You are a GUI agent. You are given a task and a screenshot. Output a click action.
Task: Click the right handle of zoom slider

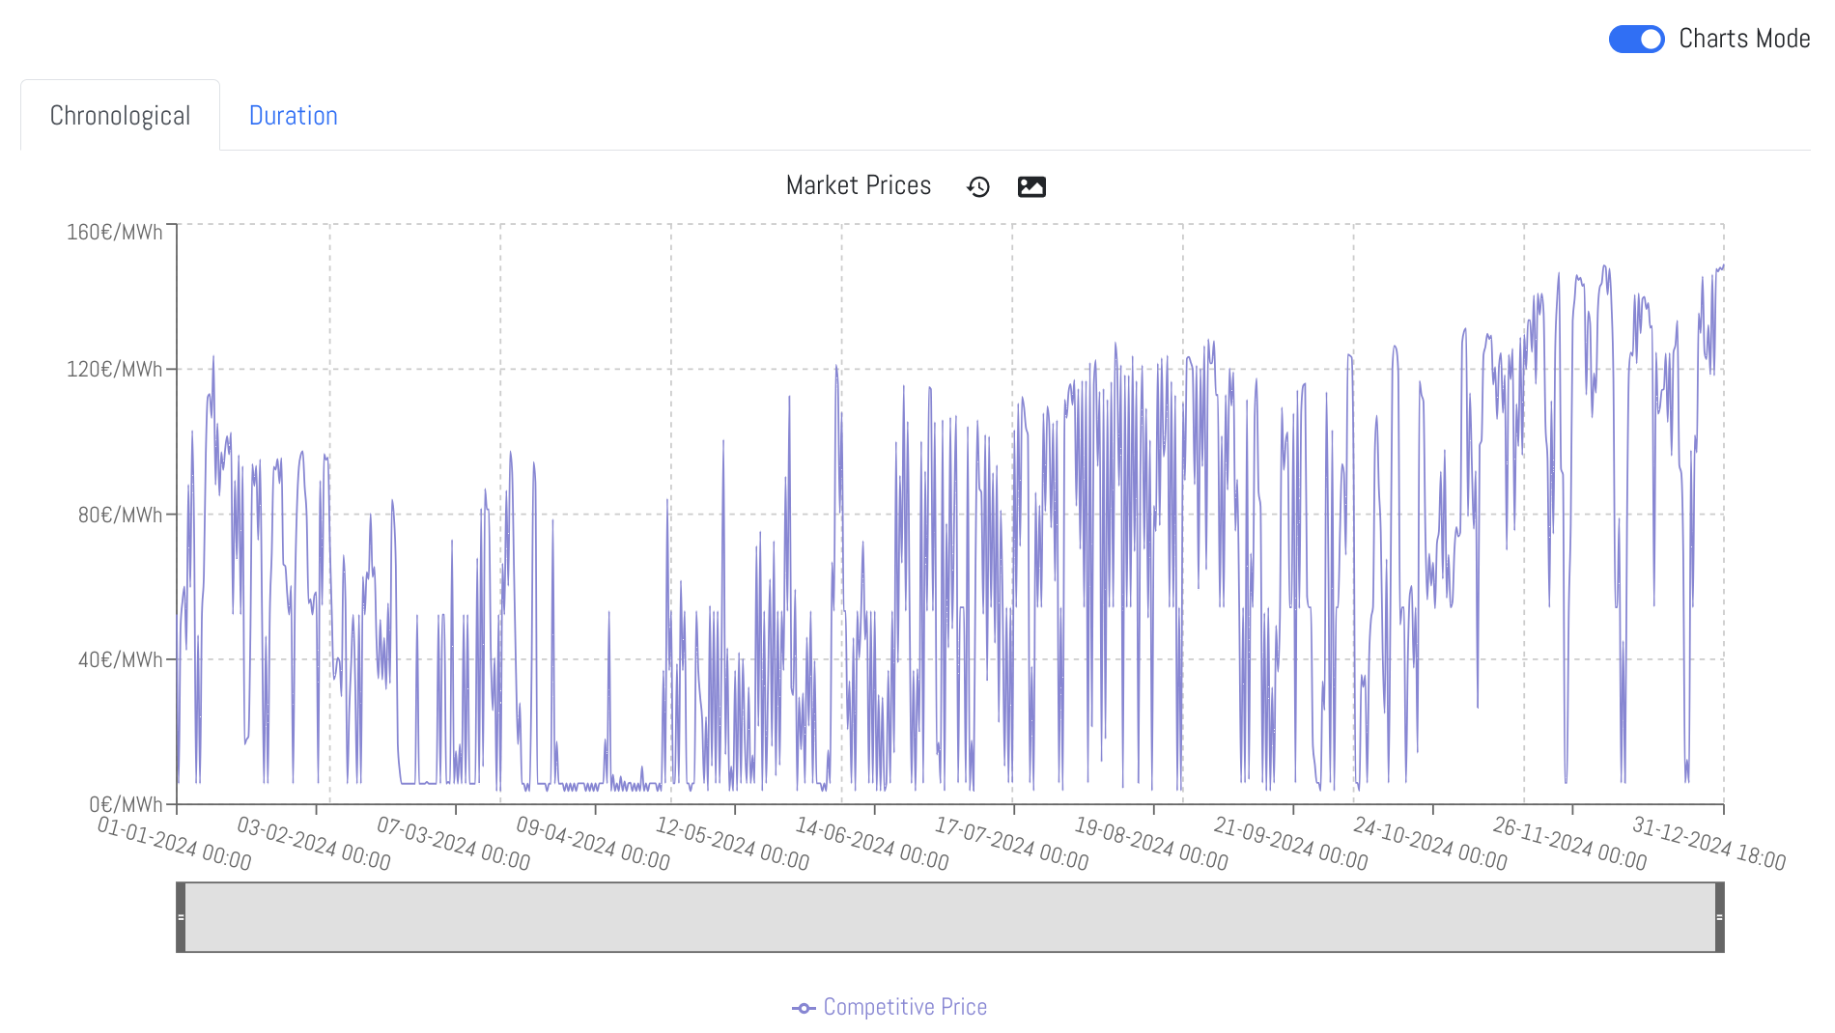click(x=1719, y=917)
